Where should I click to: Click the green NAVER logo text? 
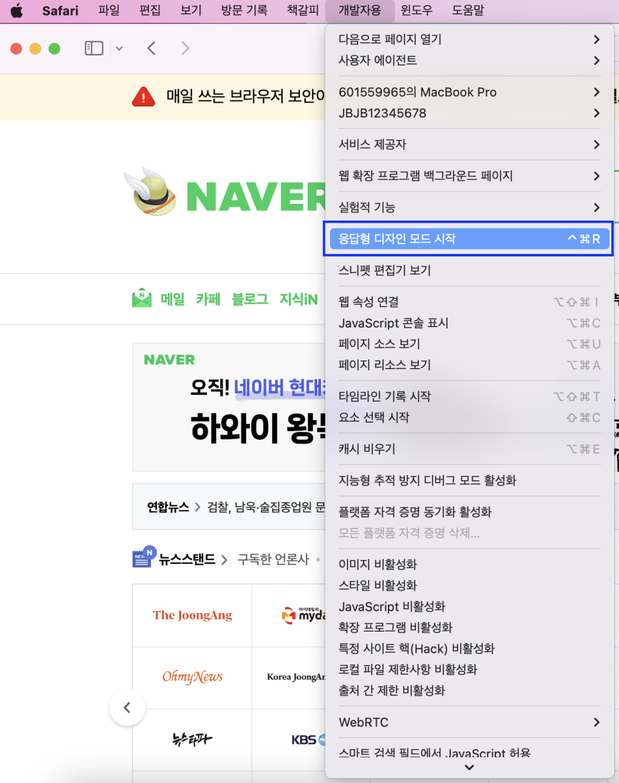(x=256, y=196)
